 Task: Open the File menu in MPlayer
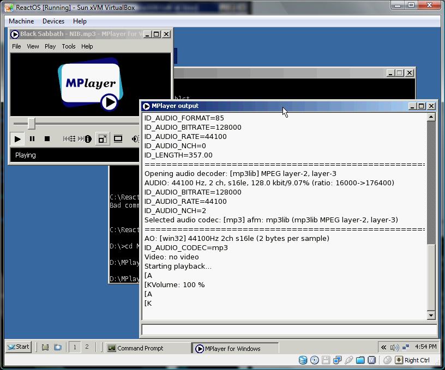coord(16,46)
